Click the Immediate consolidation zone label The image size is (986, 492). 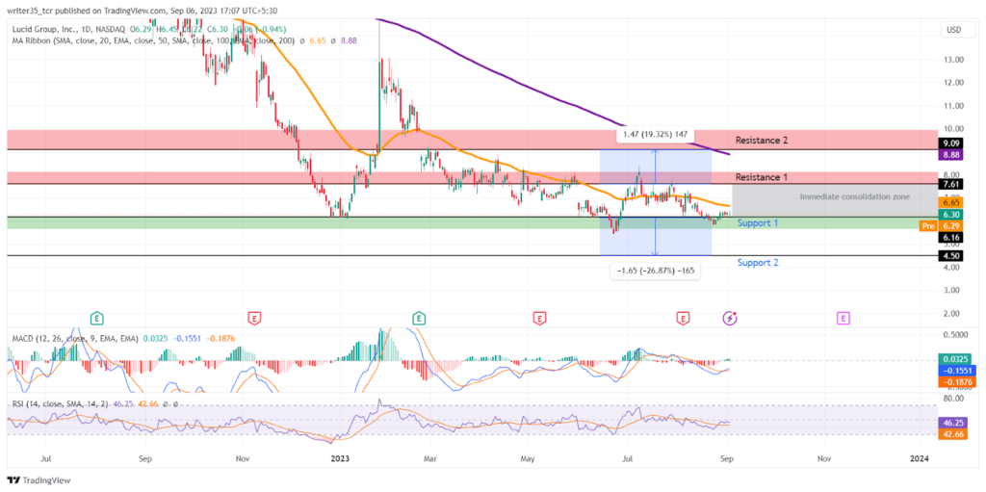click(855, 197)
